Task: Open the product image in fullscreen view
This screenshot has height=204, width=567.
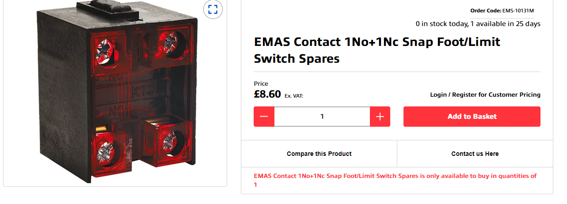Action: coord(213,9)
